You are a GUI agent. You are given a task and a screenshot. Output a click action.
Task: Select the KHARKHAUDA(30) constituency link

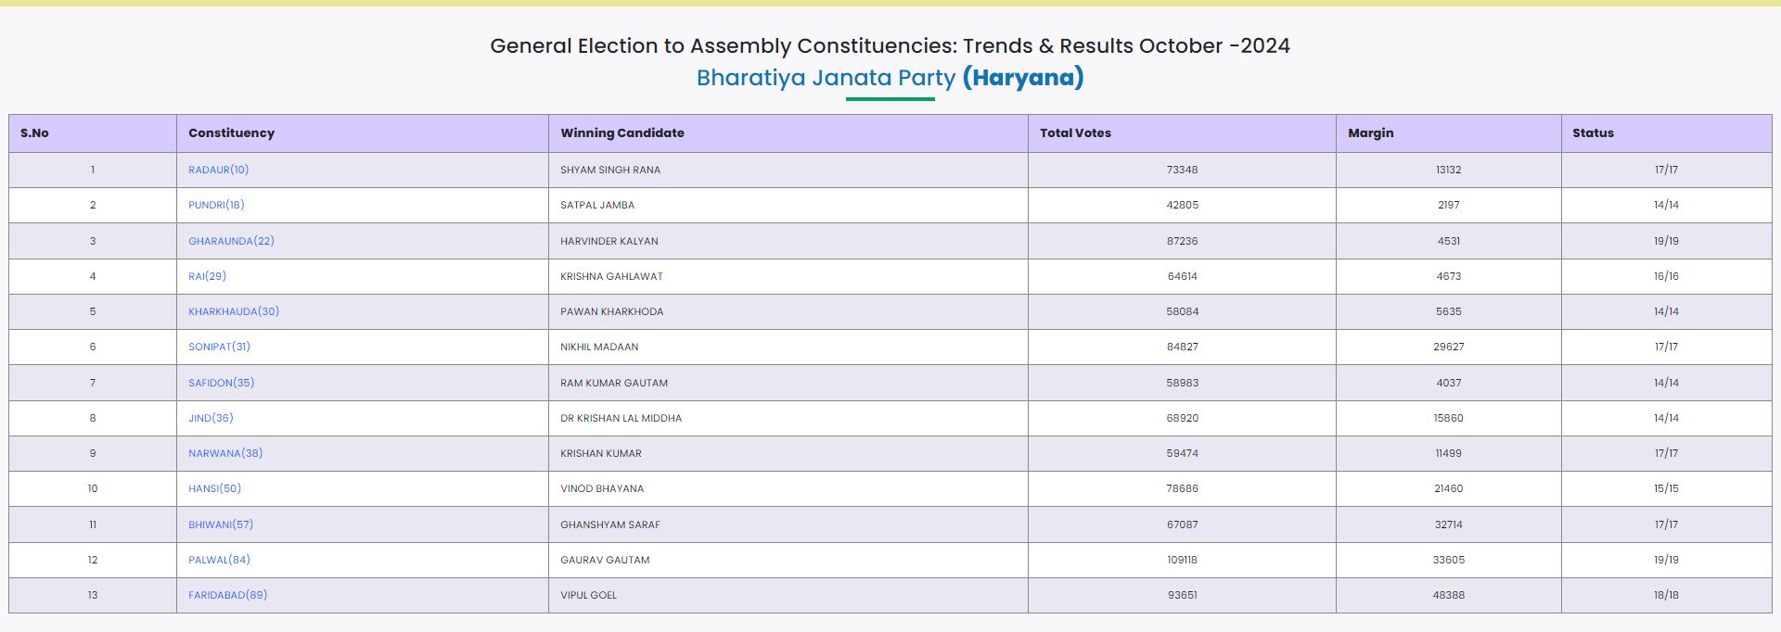coord(234,311)
